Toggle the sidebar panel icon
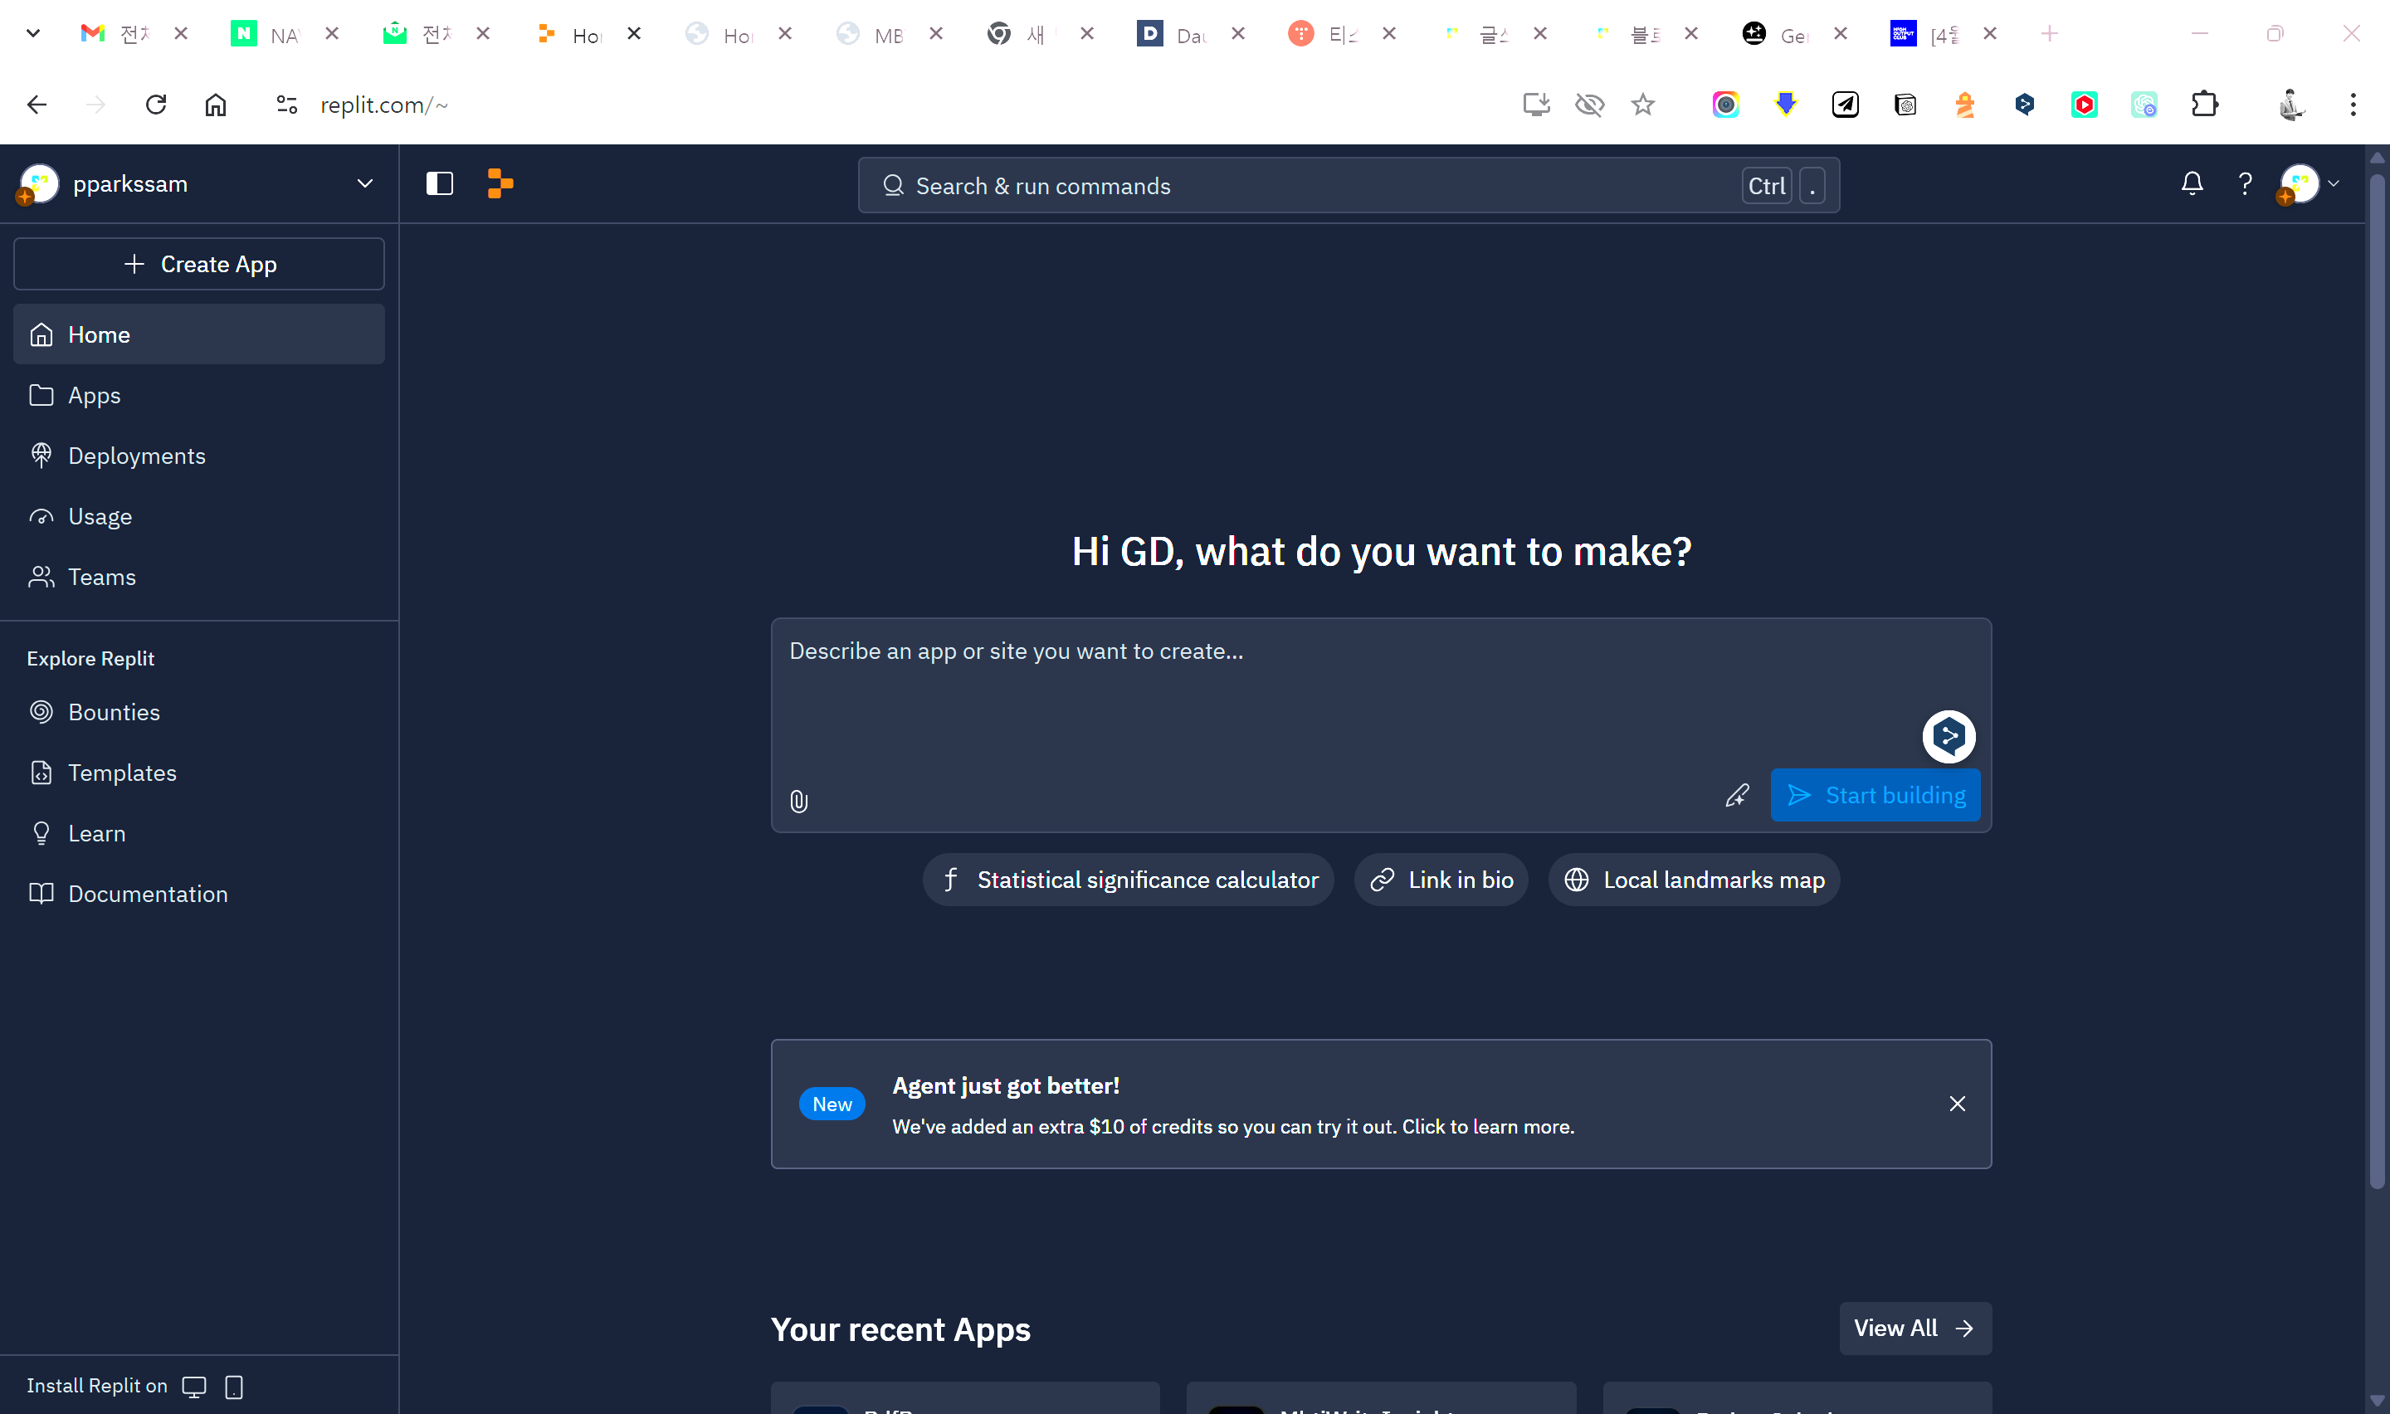 pos(439,183)
